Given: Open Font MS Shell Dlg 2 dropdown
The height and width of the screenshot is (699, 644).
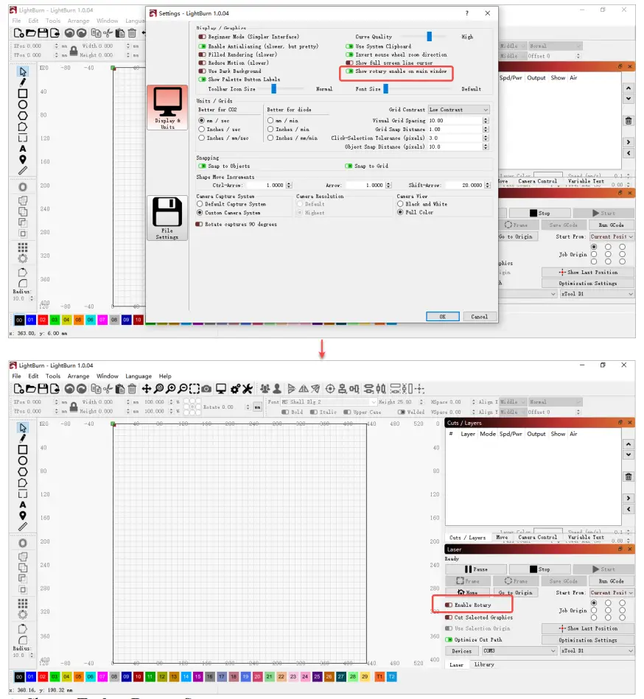Looking at the screenshot, I should (329, 402).
